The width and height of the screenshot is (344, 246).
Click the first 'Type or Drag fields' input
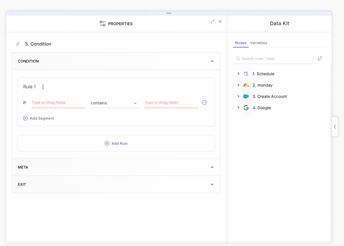(x=58, y=103)
